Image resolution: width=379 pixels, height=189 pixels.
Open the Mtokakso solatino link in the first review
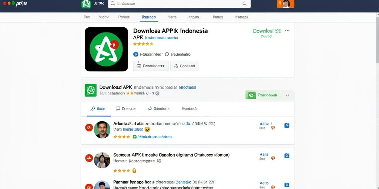(155, 137)
